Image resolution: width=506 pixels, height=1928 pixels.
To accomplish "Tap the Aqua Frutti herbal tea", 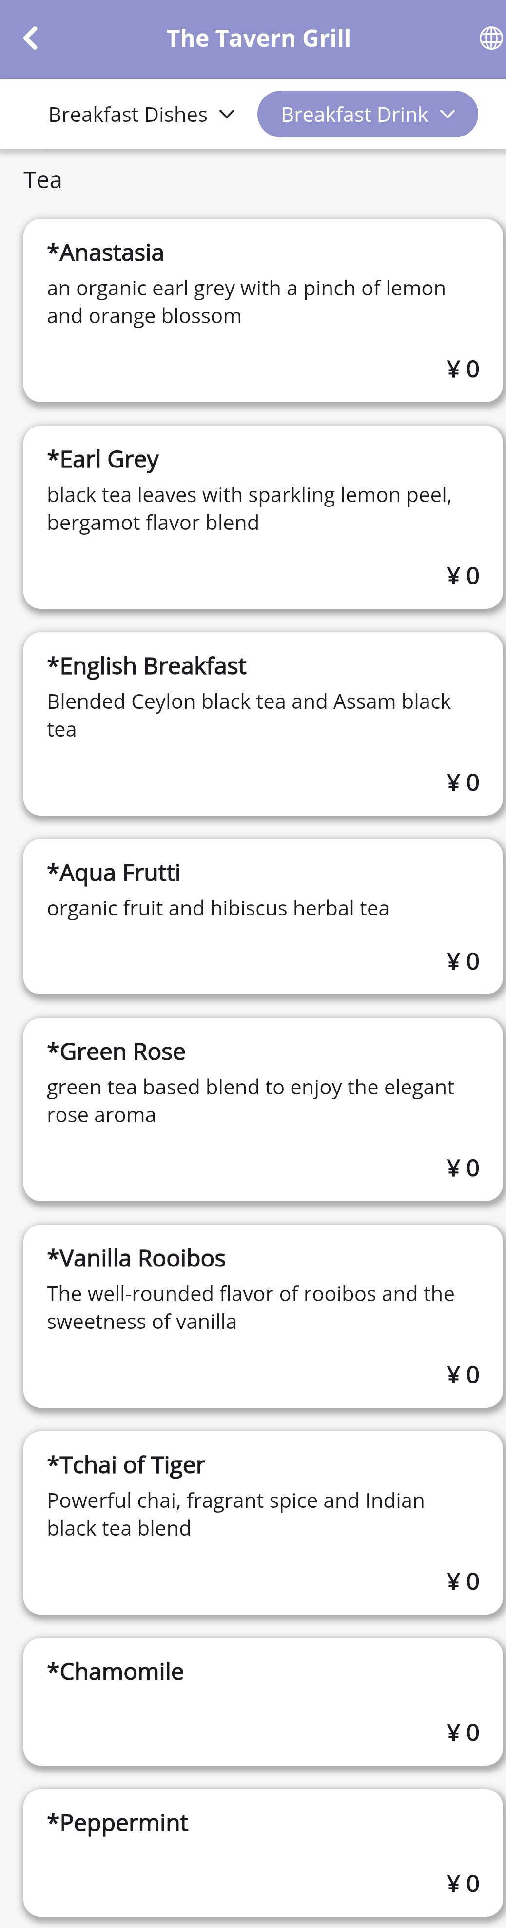I will click(x=262, y=916).
